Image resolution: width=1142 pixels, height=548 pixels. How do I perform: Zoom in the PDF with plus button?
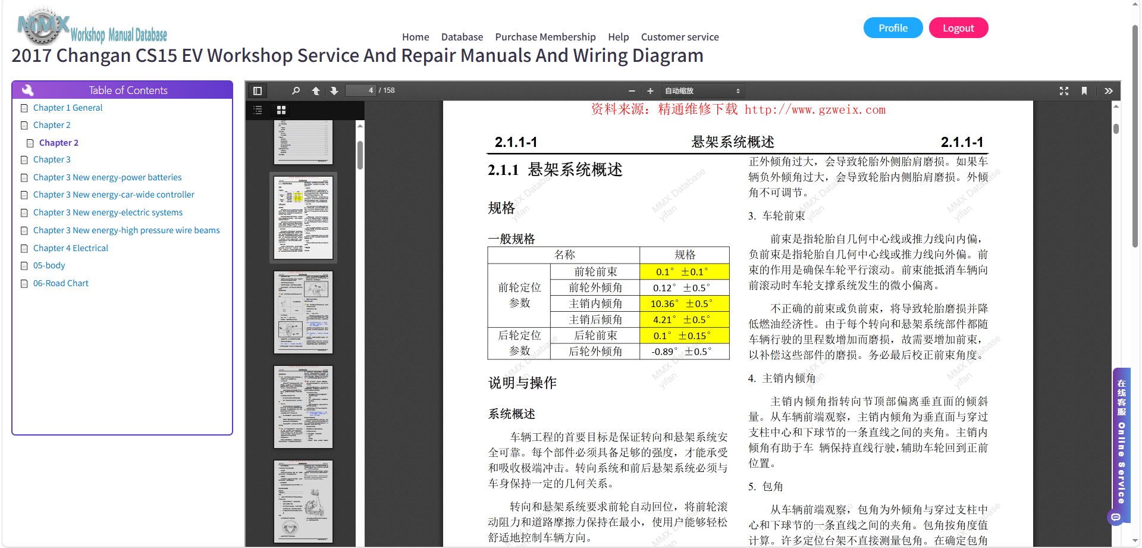pyautogui.click(x=650, y=91)
